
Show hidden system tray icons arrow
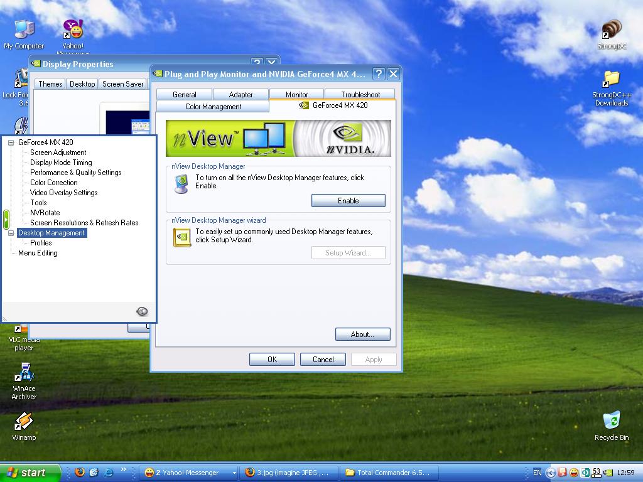tap(551, 473)
